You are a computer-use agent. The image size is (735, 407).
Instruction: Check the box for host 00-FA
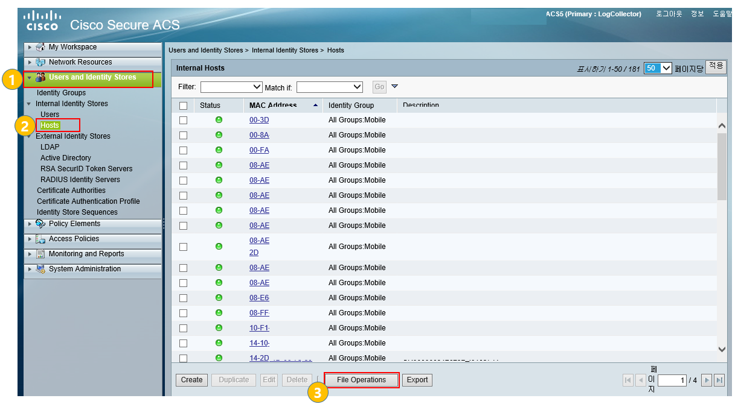point(183,150)
